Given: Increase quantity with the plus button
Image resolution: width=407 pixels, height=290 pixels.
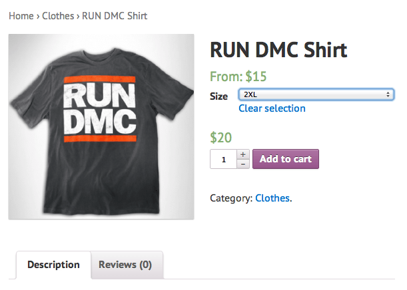Looking at the screenshot, I should (x=243, y=154).
